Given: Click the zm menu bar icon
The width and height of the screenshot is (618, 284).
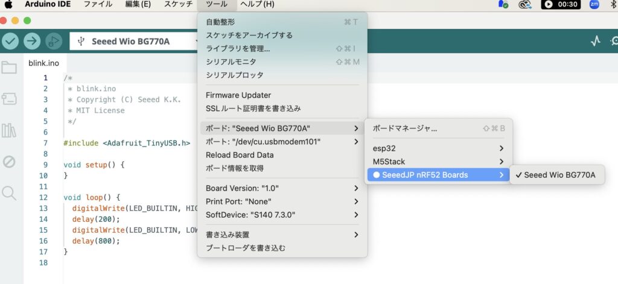Looking at the screenshot, I should tap(594, 4).
